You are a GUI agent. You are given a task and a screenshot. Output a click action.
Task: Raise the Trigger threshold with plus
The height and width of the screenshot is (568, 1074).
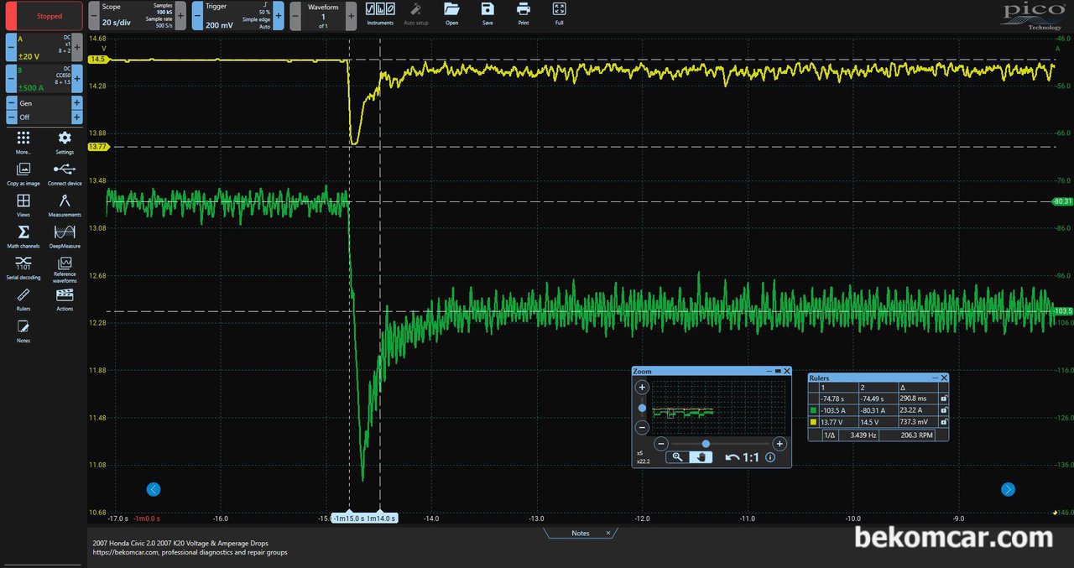278,15
